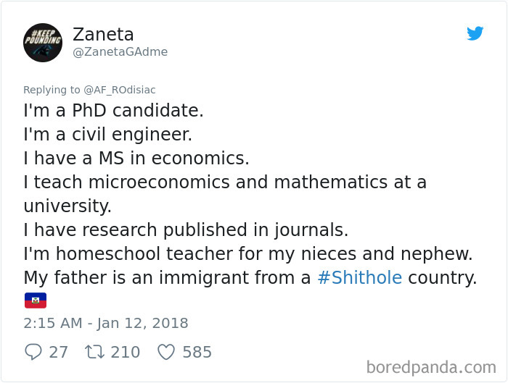This screenshot has width=508, height=383.
Task: Click the "research published in journals" line
Action: (186, 230)
